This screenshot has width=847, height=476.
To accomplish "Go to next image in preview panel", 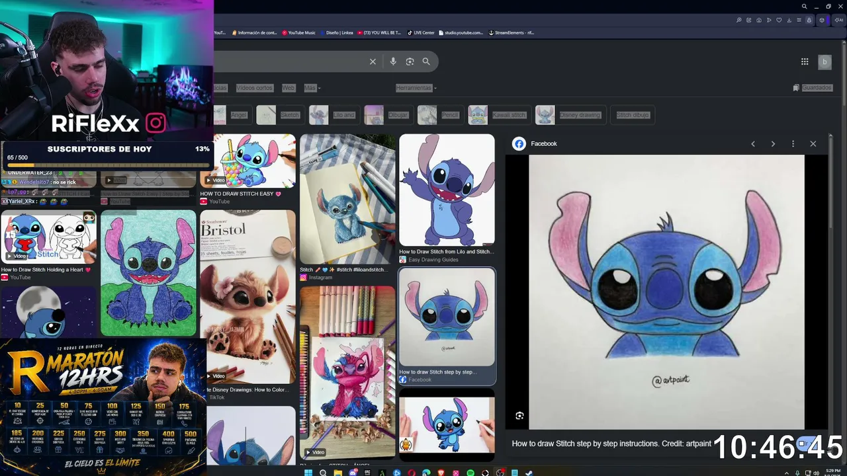I will point(773,143).
